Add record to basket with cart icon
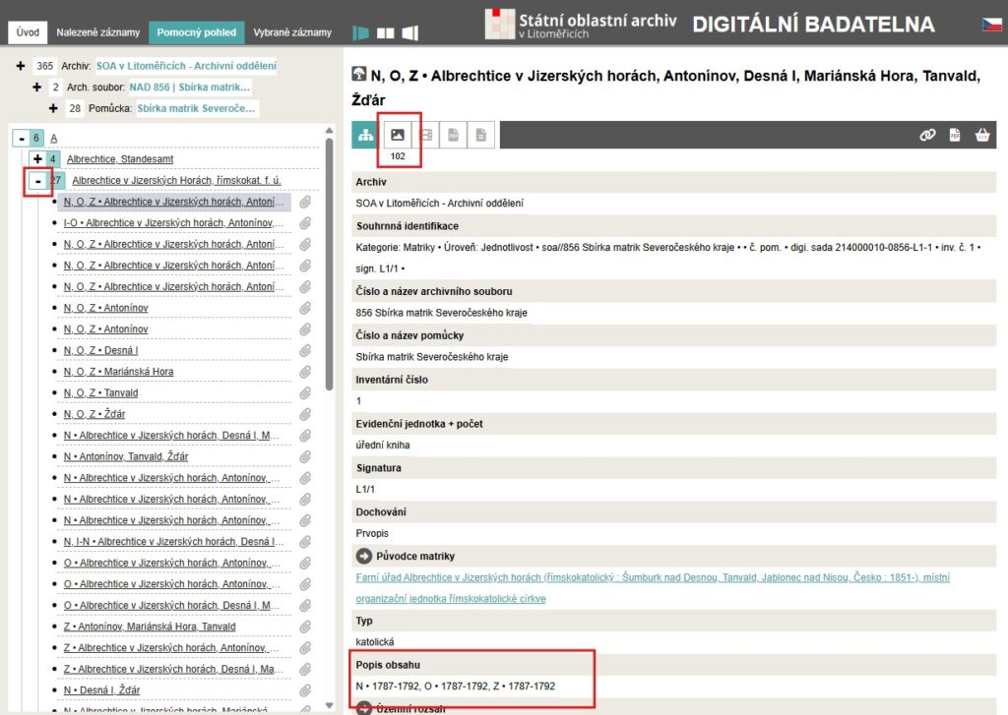This screenshot has height=715, width=1008. tap(981, 136)
